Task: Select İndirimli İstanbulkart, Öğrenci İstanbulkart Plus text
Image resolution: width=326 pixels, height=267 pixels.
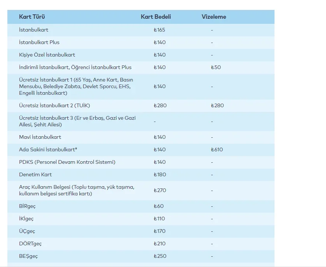Action: point(75,67)
